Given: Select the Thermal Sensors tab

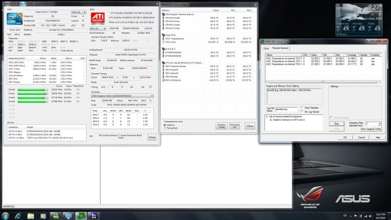Looking at the screenshot, I should 280,48.
